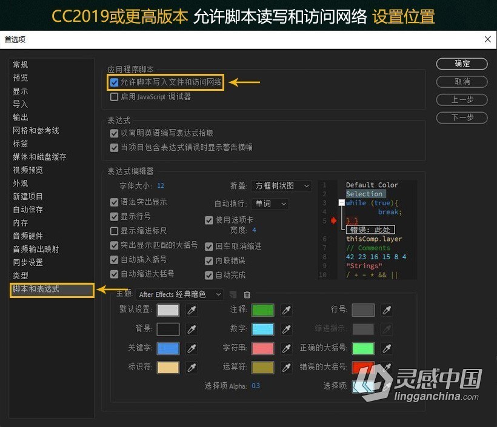Click 字符串 pink color swatch
497x427 pixels.
coord(263,348)
